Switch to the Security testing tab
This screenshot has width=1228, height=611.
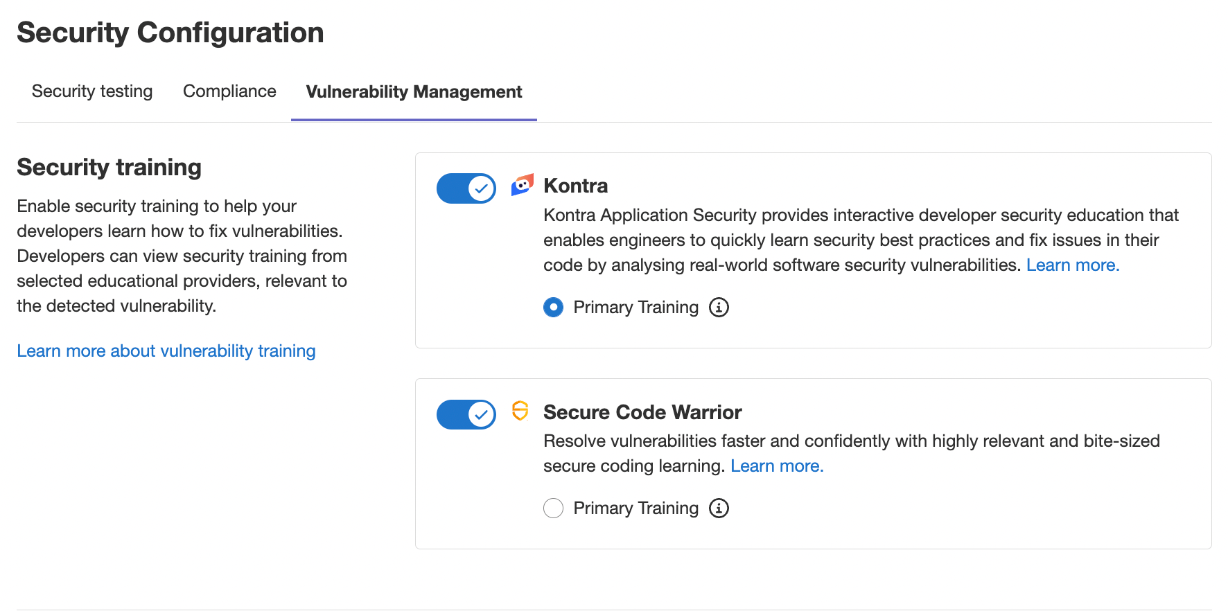pos(92,91)
